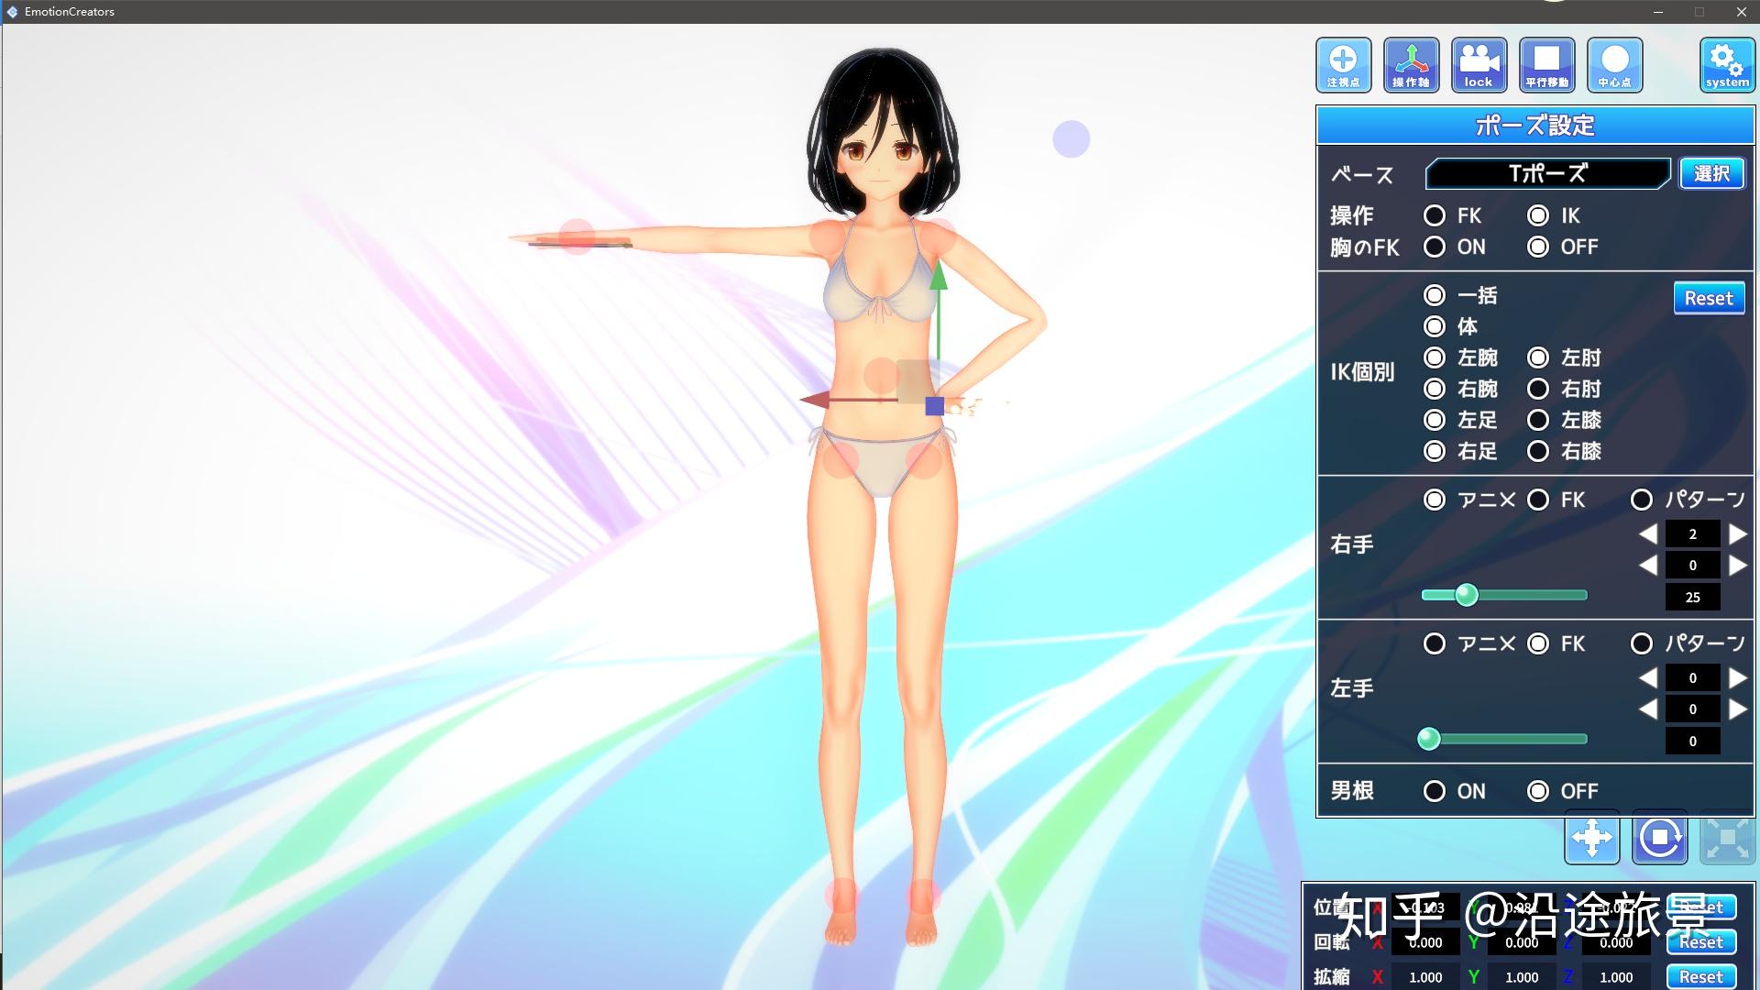This screenshot has height=990, width=1760.
Task: Select the 操作軸 (manipulation axis) icon
Action: tap(1410, 64)
